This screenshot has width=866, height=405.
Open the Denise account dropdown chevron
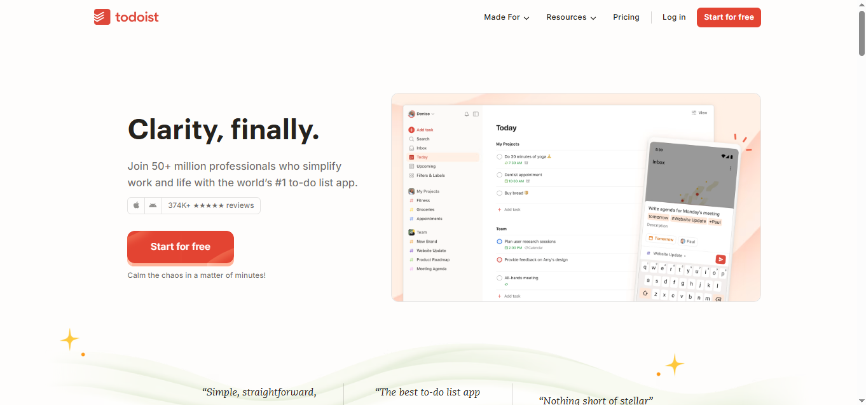[433, 114]
